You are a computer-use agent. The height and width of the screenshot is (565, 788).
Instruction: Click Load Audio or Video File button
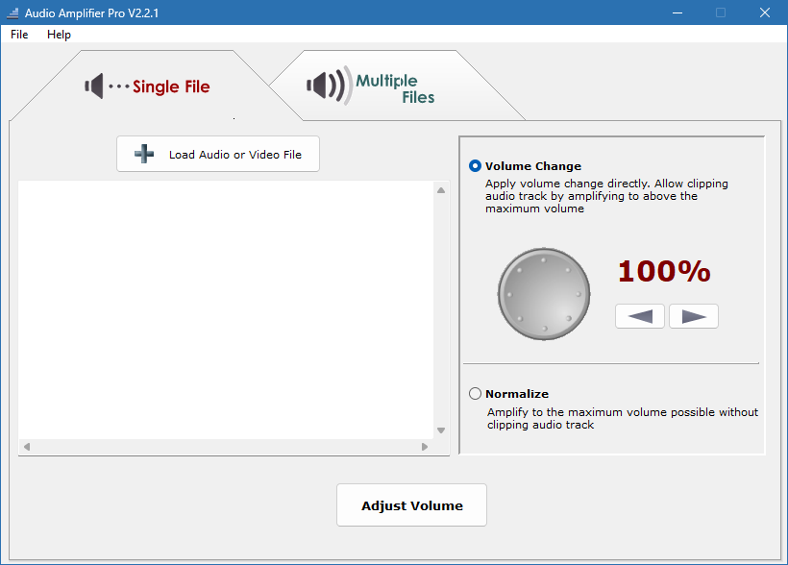tap(218, 154)
